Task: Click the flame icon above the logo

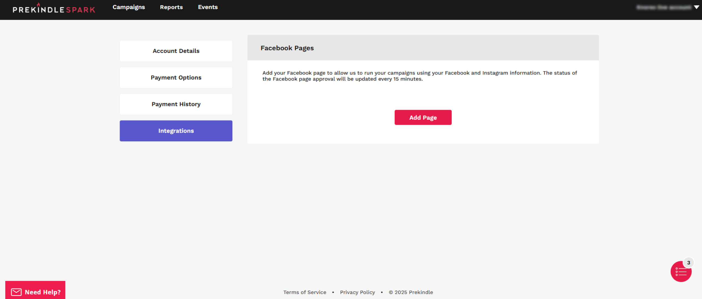Action: click(38, 4)
